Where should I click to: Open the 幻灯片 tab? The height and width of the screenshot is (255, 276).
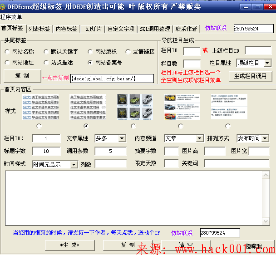[x=94, y=29]
